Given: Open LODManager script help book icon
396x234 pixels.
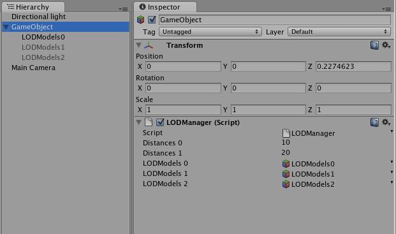Looking at the screenshot, I should click(x=374, y=122).
